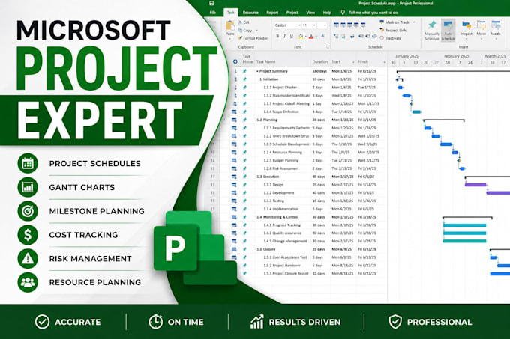The height and width of the screenshot is (339, 510).
Task: Click the task mode pin for Project Charter
Action: tap(244, 88)
